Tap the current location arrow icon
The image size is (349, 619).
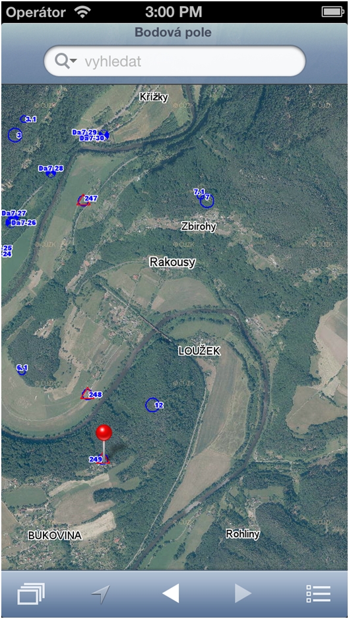100,594
